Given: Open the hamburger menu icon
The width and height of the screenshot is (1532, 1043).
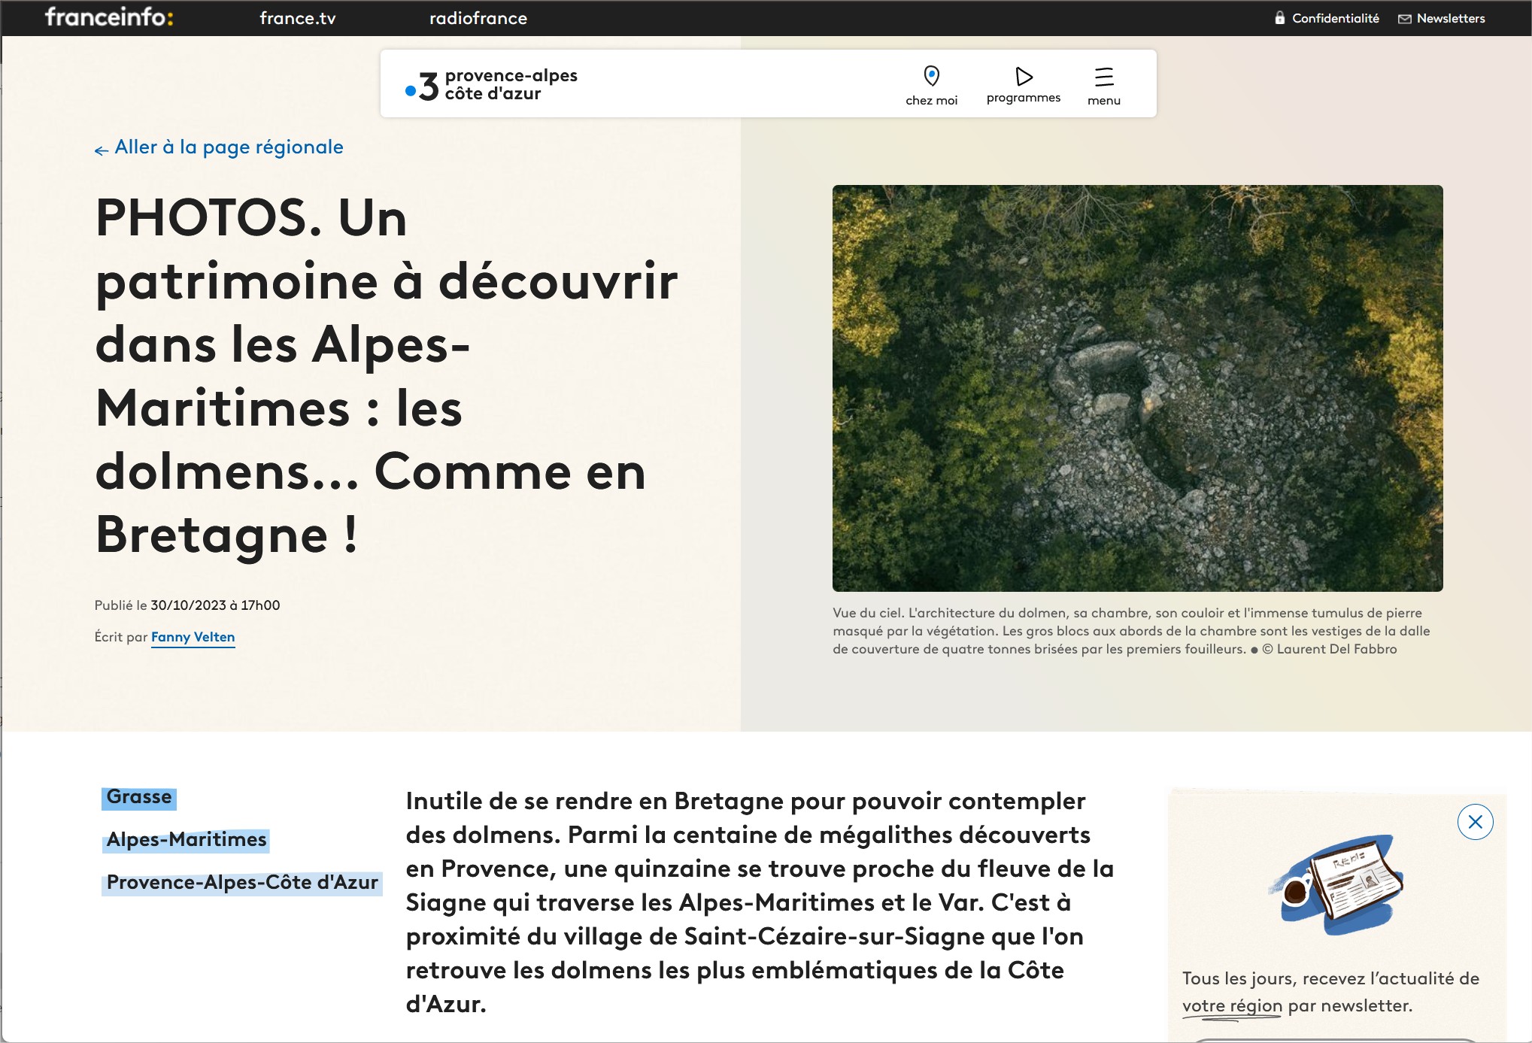Looking at the screenshot, I should click(1104, 76).
